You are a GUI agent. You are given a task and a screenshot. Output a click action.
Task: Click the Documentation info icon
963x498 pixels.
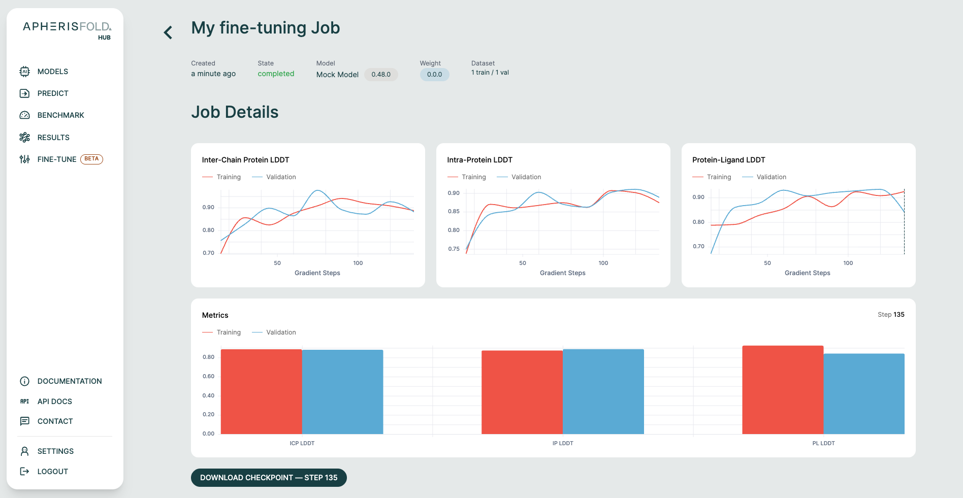[x=24, y=381]
